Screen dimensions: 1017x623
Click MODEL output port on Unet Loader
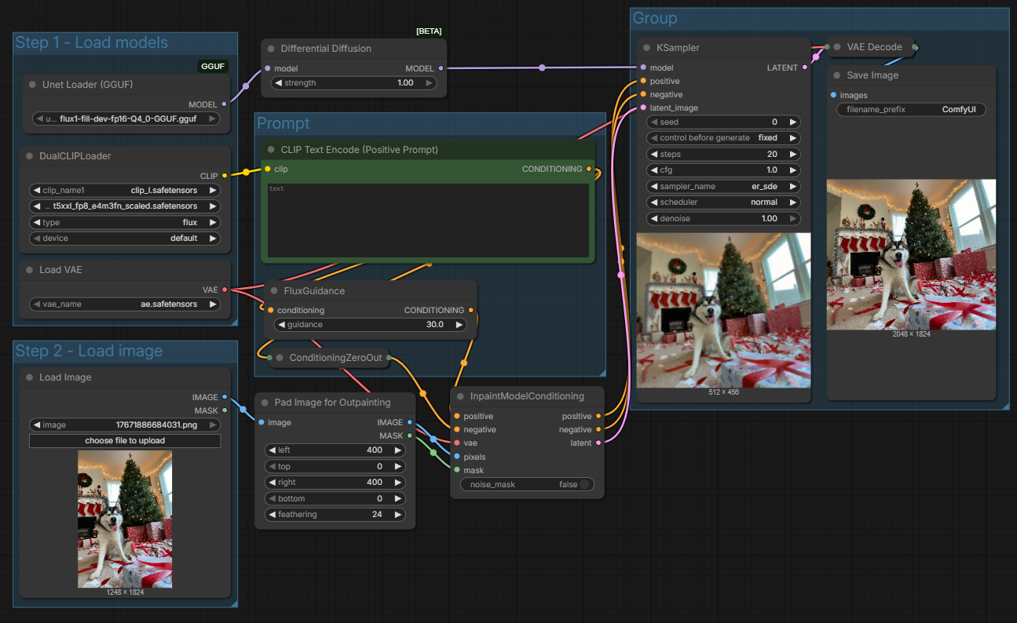coord(225,104)
